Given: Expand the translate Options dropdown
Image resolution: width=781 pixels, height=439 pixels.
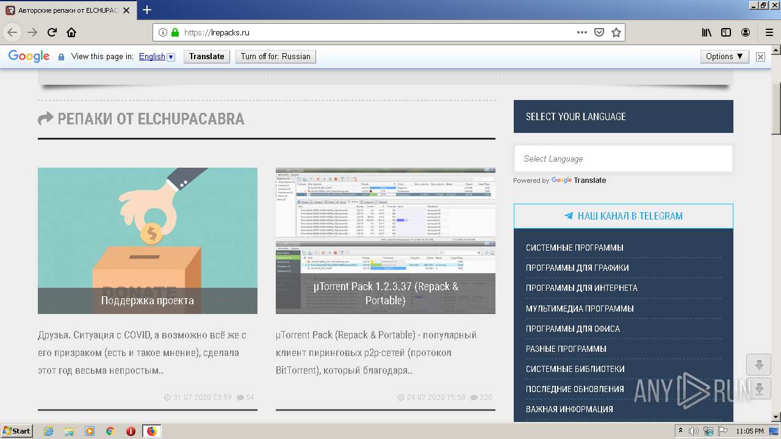Looking at the screenshot, I should pyautogui.click(x=725, y=56).
